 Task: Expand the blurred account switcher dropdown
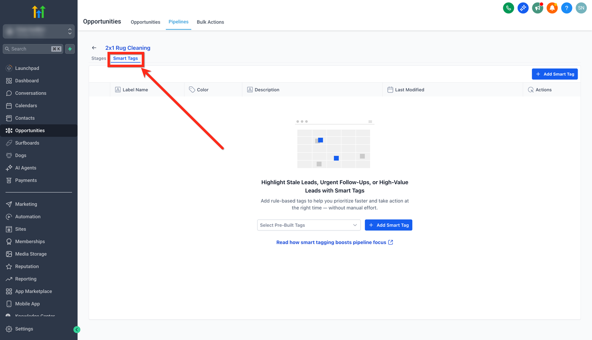click(x=39, y=31)
